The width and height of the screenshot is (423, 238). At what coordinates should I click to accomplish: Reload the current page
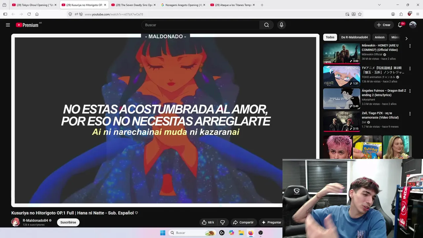[x=29, y=14]
